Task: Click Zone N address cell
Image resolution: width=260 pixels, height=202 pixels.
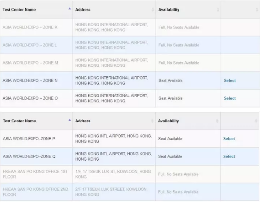Action: click(114, 80)
